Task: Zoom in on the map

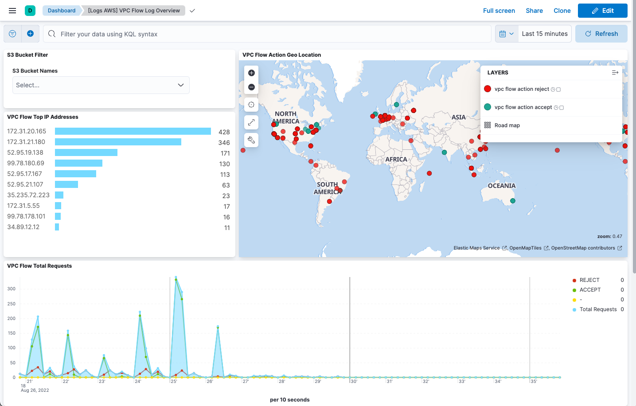Action: tap(251, 73)
